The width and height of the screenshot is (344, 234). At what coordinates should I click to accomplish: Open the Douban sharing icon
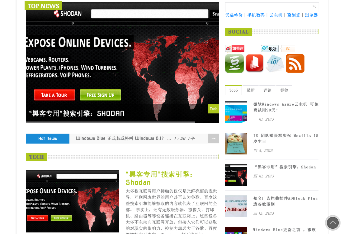pos(234,63)
